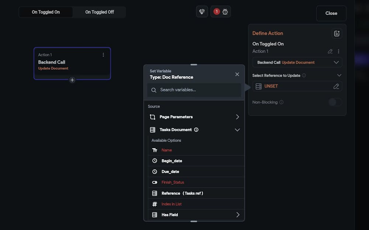The image size is (369, 230).
Task: Click the Close button
Action: [331, 13]
